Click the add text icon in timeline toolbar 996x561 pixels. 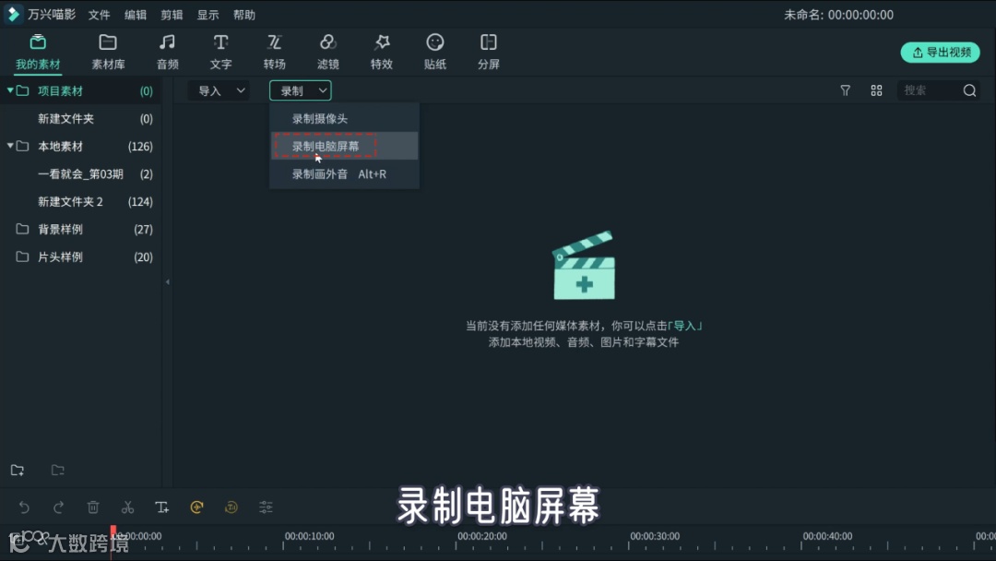click(162, 507)
